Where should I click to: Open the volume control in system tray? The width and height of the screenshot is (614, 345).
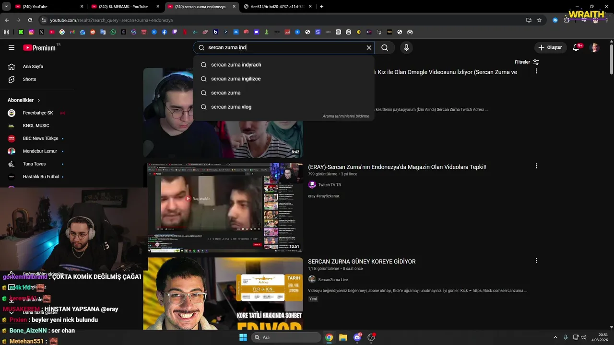point(584,337)
